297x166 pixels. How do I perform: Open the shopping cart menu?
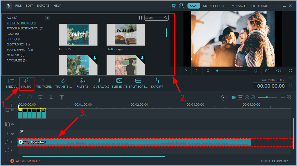coord(174,6)
